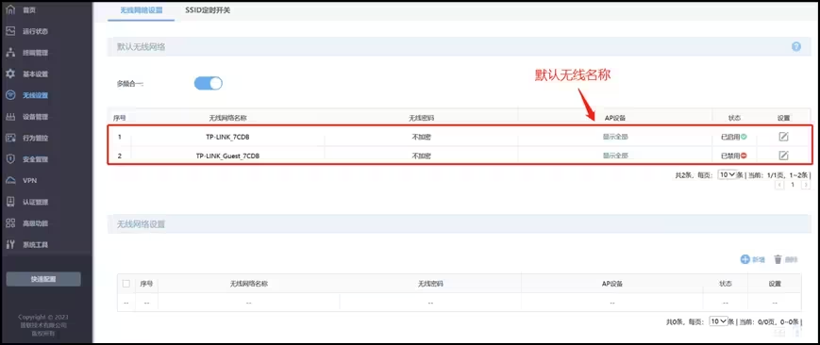Viewport: 820px width, 345px height.
Task: Open 高级功能 advanced features in sidebar
Action: 35,223
